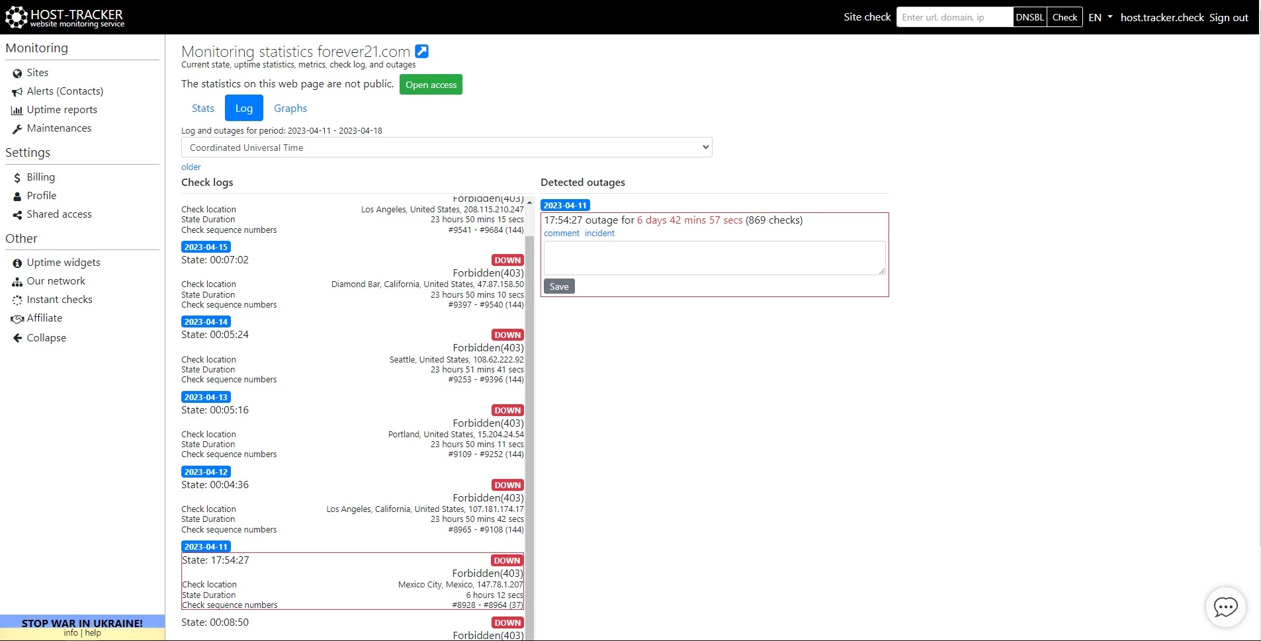
Task: Open Profile settings
Action: tap(42, 196)
